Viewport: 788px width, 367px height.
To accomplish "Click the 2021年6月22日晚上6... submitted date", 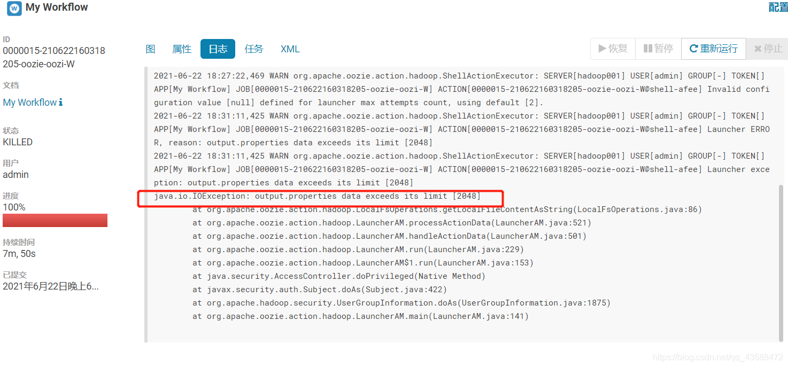I will click(x=51, y=286).
